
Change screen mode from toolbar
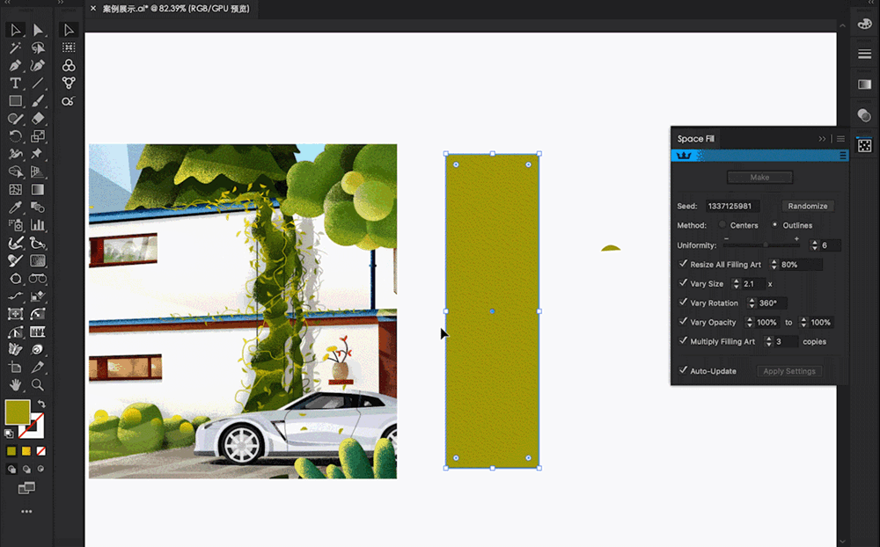26,487
